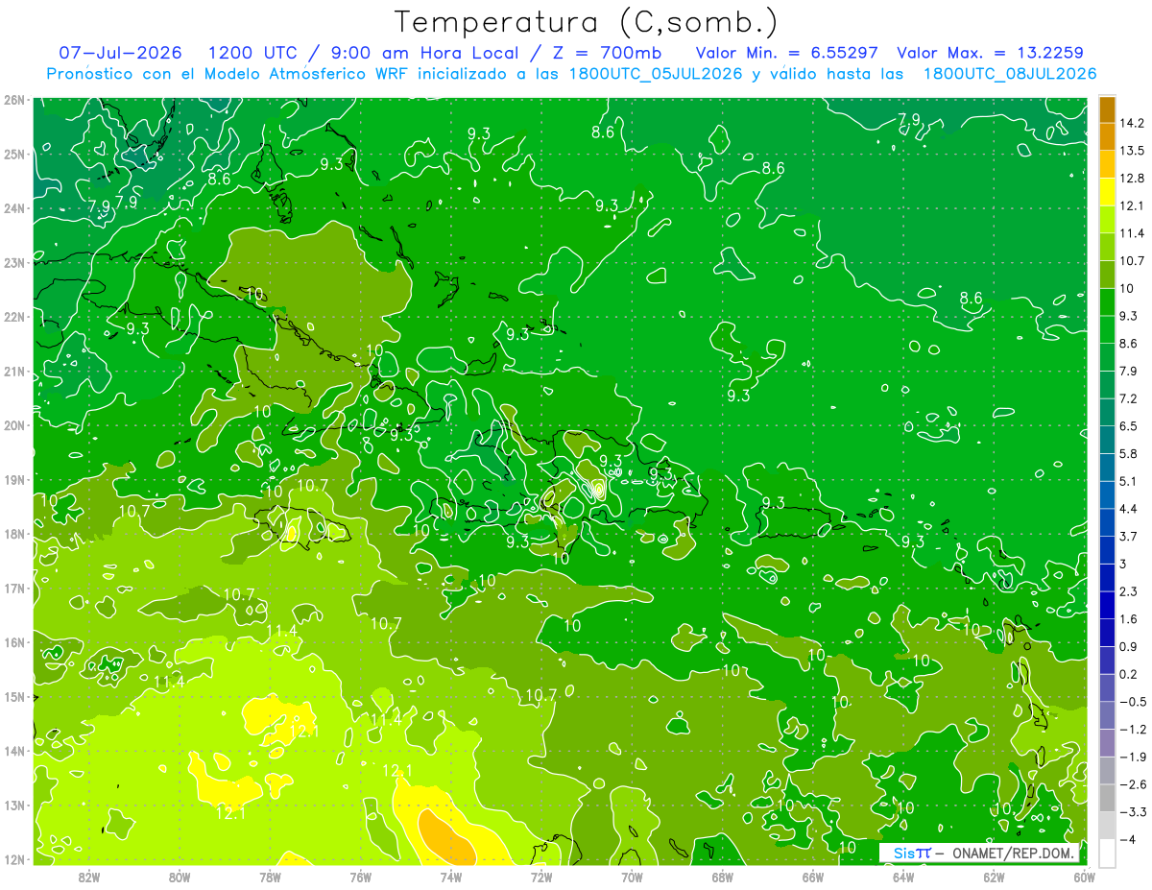1152x890 pixels.
Task: Select the 60W longitude axis label
Action: [x=1084, y=876]
